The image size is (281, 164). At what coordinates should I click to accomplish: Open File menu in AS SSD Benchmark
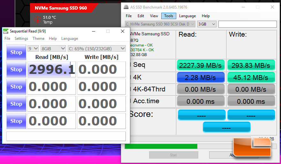click(129, 16)
